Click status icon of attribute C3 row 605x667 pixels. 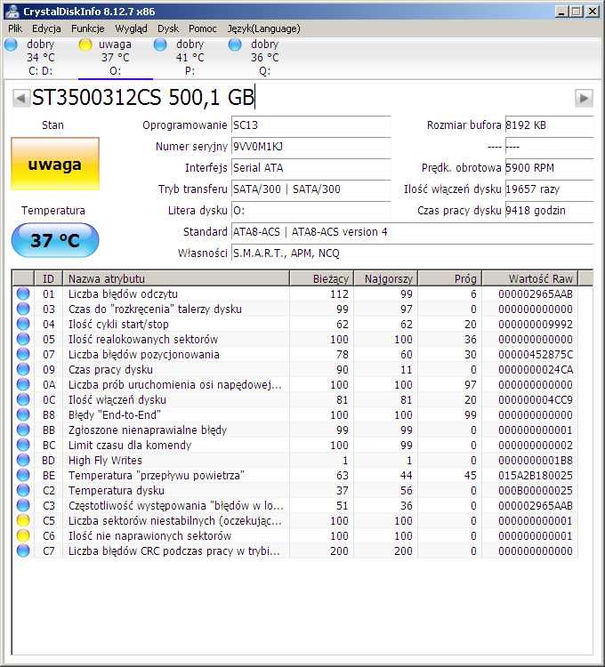point(23,505)
